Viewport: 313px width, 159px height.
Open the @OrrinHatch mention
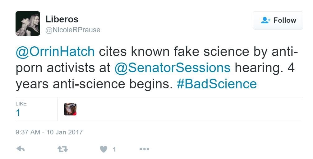click(55, 52)
